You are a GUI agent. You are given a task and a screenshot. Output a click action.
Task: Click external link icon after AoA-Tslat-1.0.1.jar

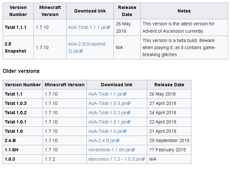coord(129,122)
